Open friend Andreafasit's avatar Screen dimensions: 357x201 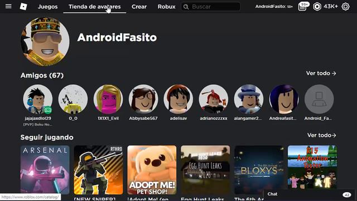pos(284,99)
